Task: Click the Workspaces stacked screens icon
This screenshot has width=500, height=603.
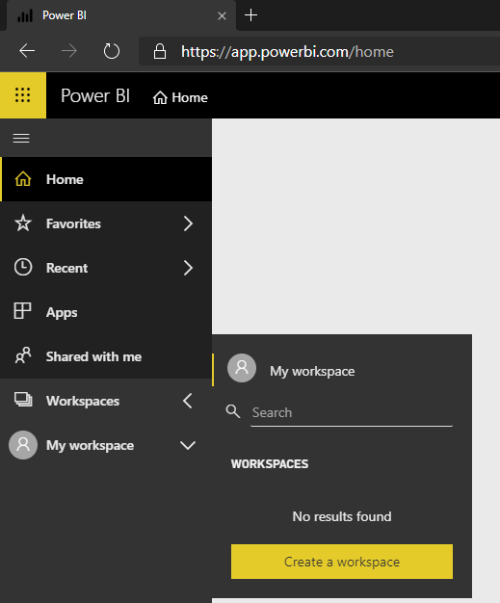Action: coord(23,400)
